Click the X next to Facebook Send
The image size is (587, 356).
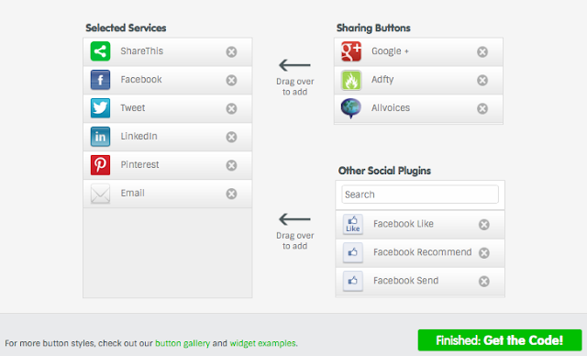(484, 281)
